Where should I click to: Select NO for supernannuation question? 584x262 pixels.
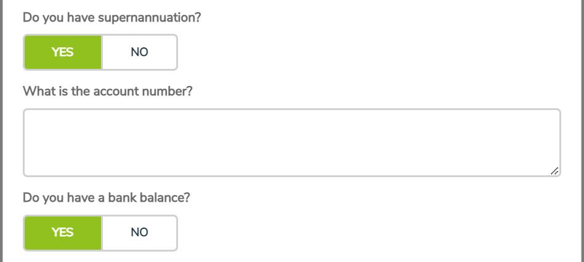tap(140, 52)
